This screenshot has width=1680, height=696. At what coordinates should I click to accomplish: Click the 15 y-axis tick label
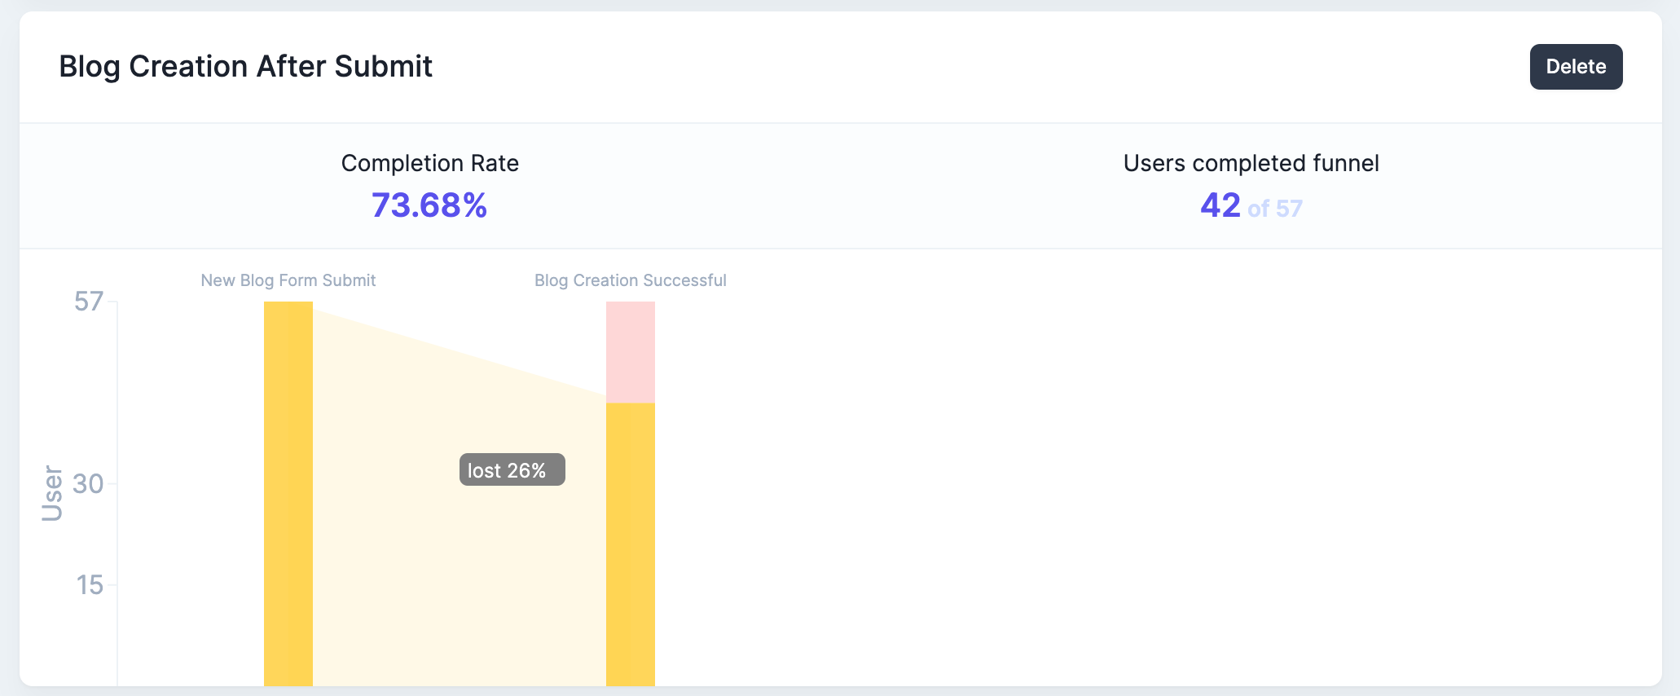[x=90, y=585]
